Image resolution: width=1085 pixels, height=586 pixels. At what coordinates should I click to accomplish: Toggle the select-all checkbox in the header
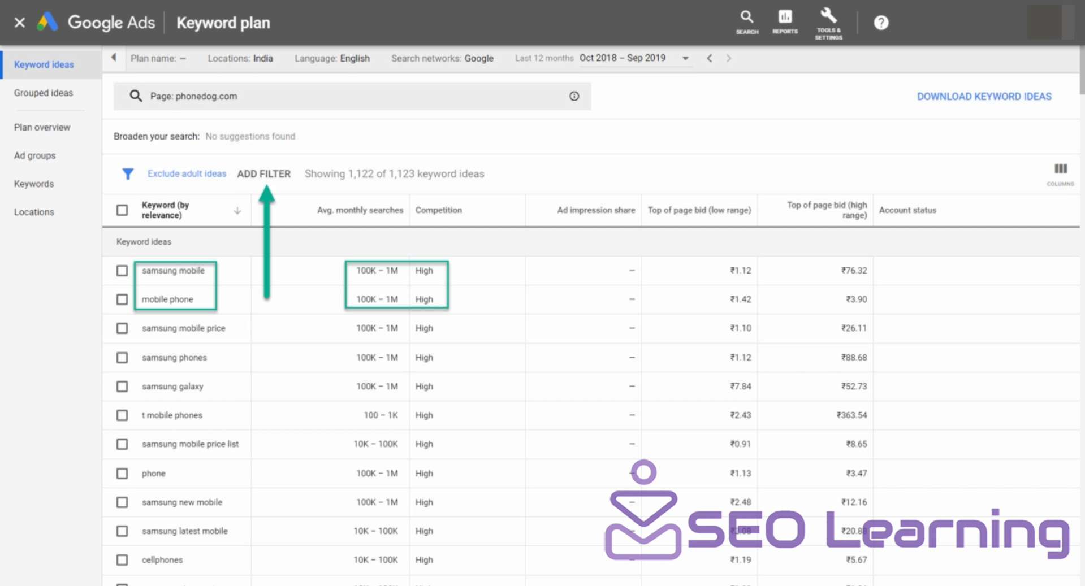click(x=122, y=210)
